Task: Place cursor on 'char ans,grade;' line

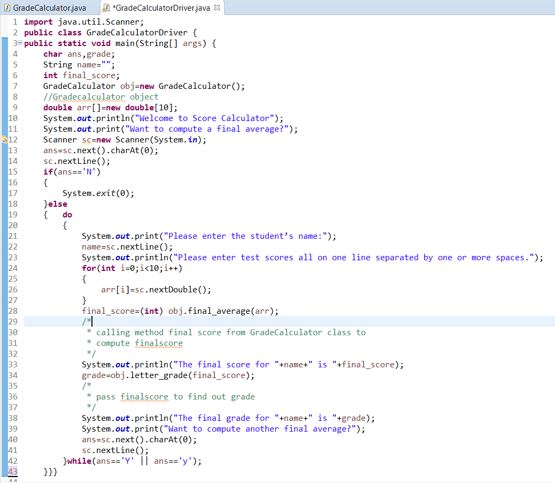Action: pyautogui.click(x=79, y=54)
